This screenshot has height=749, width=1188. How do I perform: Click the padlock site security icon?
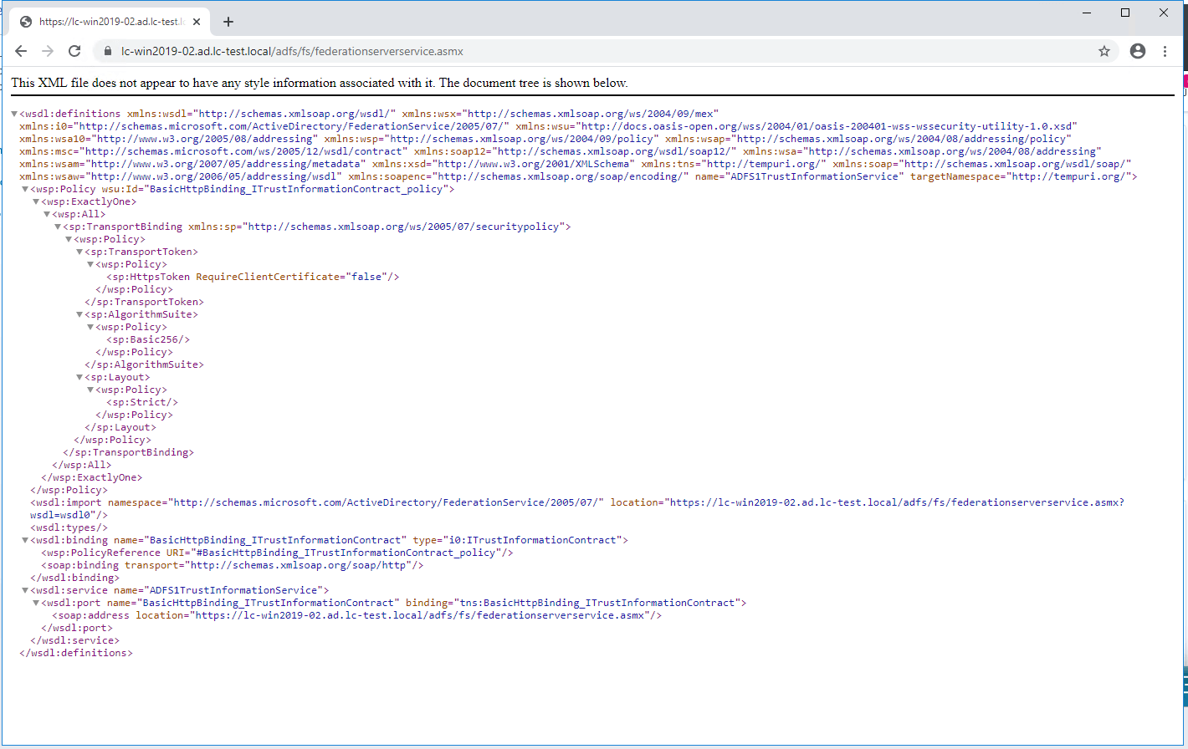click(x=107, y=51)
